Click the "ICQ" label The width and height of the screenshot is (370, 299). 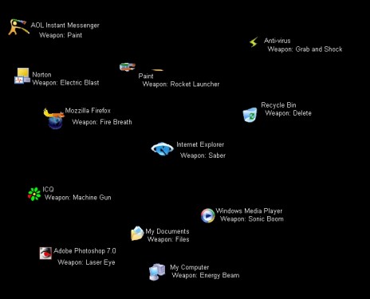point(48,189)
